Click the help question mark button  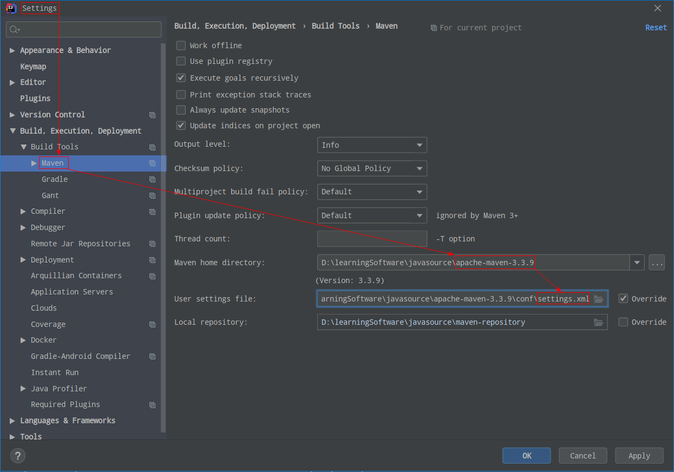[x=18, y=455]
